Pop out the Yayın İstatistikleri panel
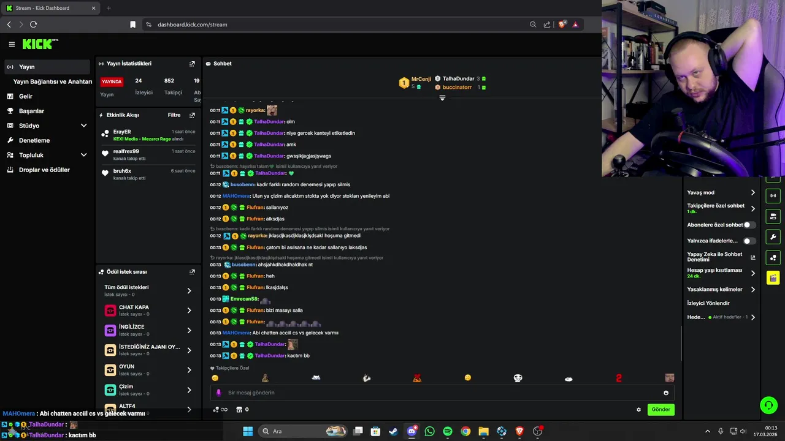The image size is (785, 441). pos(192,64)
